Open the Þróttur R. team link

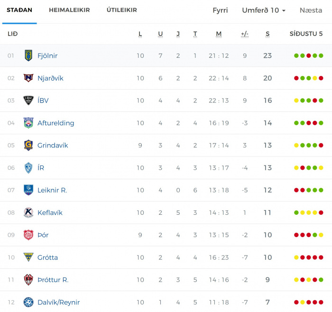tap(53, 280)
